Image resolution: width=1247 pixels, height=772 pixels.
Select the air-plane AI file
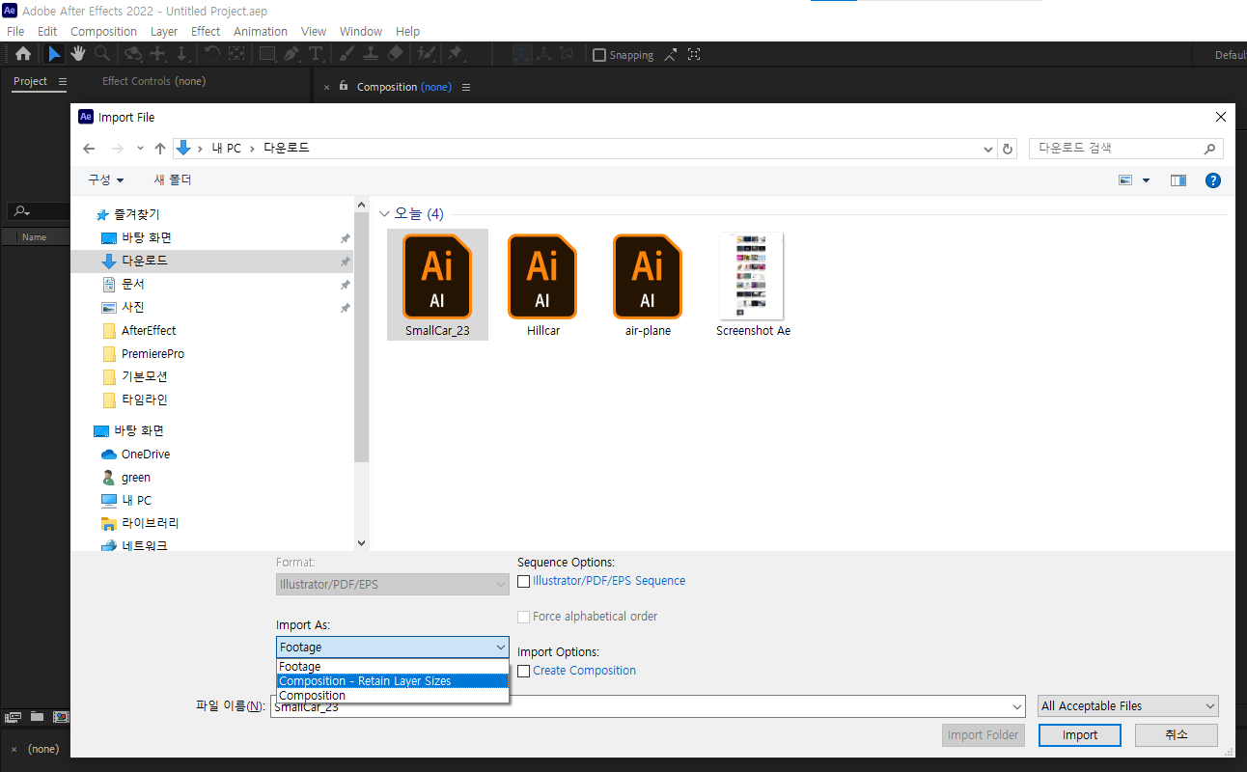click(648, 285)
